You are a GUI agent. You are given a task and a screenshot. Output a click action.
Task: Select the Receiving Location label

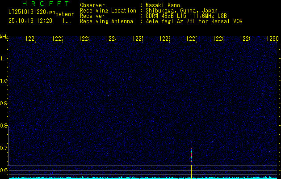(108, 11)
